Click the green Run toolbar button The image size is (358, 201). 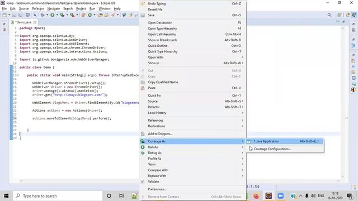click(52, 15)
